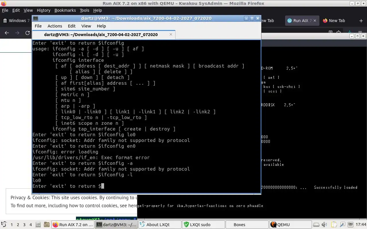Click the Firefox logo in title bar
The height and width of the screenshot is (229, 367).
(x=3, y=3)
